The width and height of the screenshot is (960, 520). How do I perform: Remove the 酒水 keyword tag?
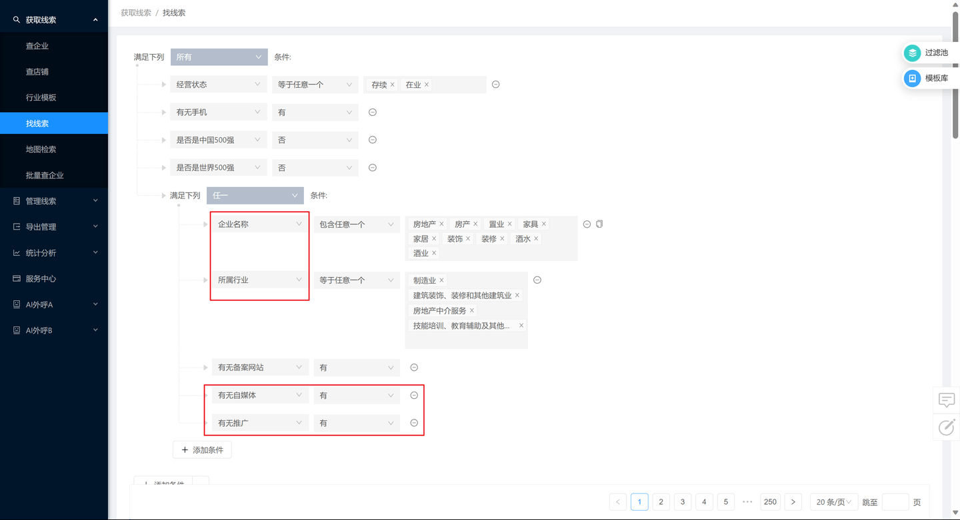click(536, 239)
